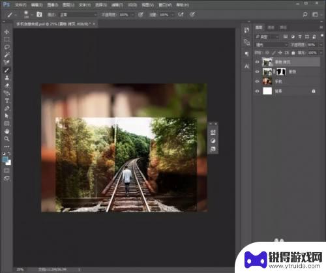Select the Zoom tool
Screen dimensions: 326x273
pyautogui.click(x=7, y=139)
